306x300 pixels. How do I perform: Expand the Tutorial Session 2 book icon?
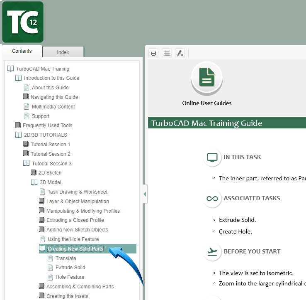coord(26,153)
